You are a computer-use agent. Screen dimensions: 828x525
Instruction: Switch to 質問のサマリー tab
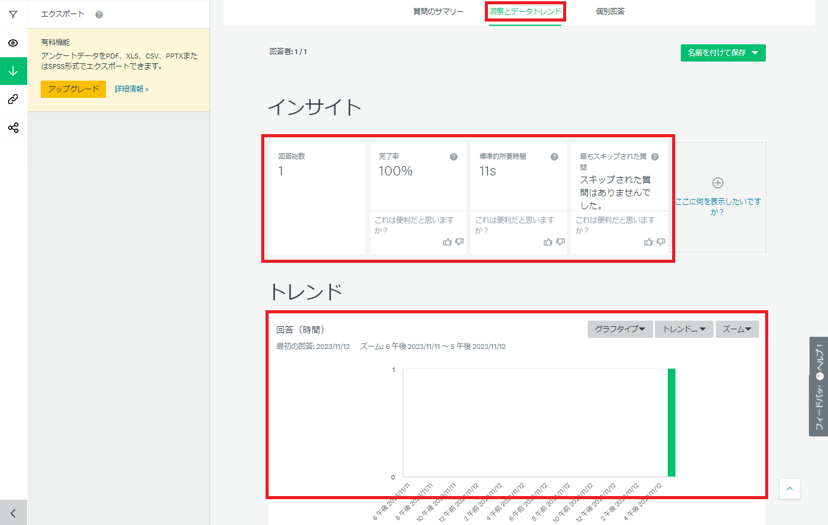[438, 11]
